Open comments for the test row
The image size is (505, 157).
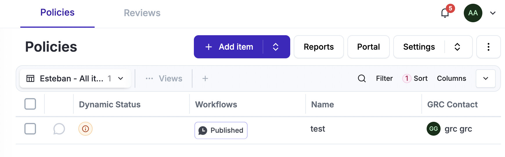59,129
